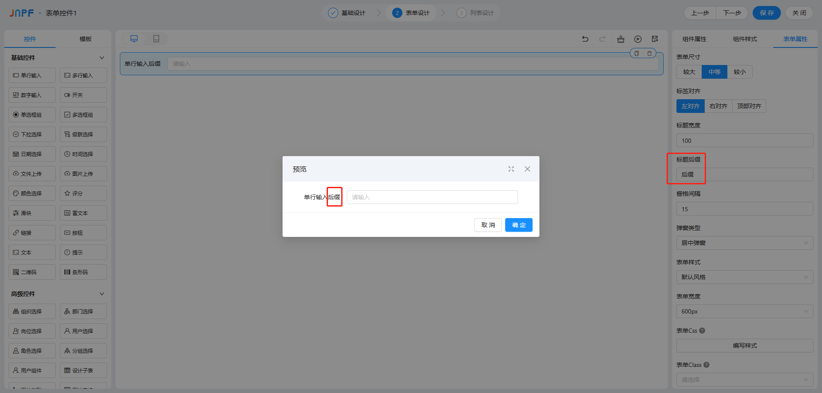Image resolution: width=822 pixels, height=393 pixels.
Task: Select the 单选框组 control
Action: (x=32, y=115)
